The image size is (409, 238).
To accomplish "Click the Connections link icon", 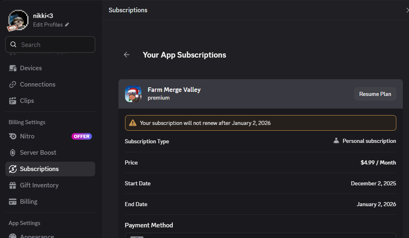I will tap(13, 85).
